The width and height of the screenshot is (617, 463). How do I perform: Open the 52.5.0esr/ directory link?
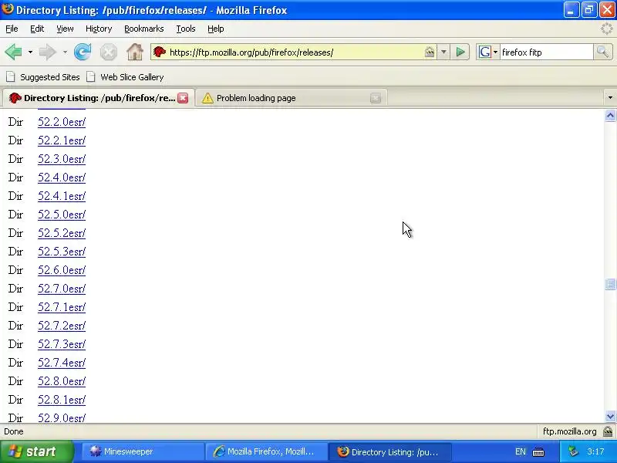pyautogui.click(x=62, y=215)
